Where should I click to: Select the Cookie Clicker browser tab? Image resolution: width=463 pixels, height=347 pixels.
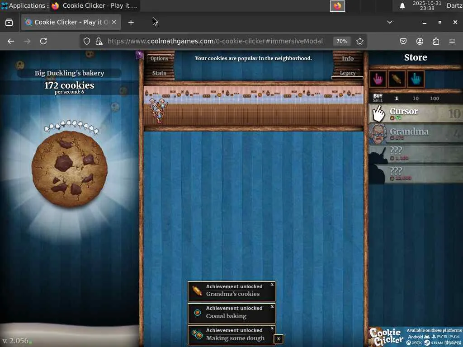pos(71,22)
